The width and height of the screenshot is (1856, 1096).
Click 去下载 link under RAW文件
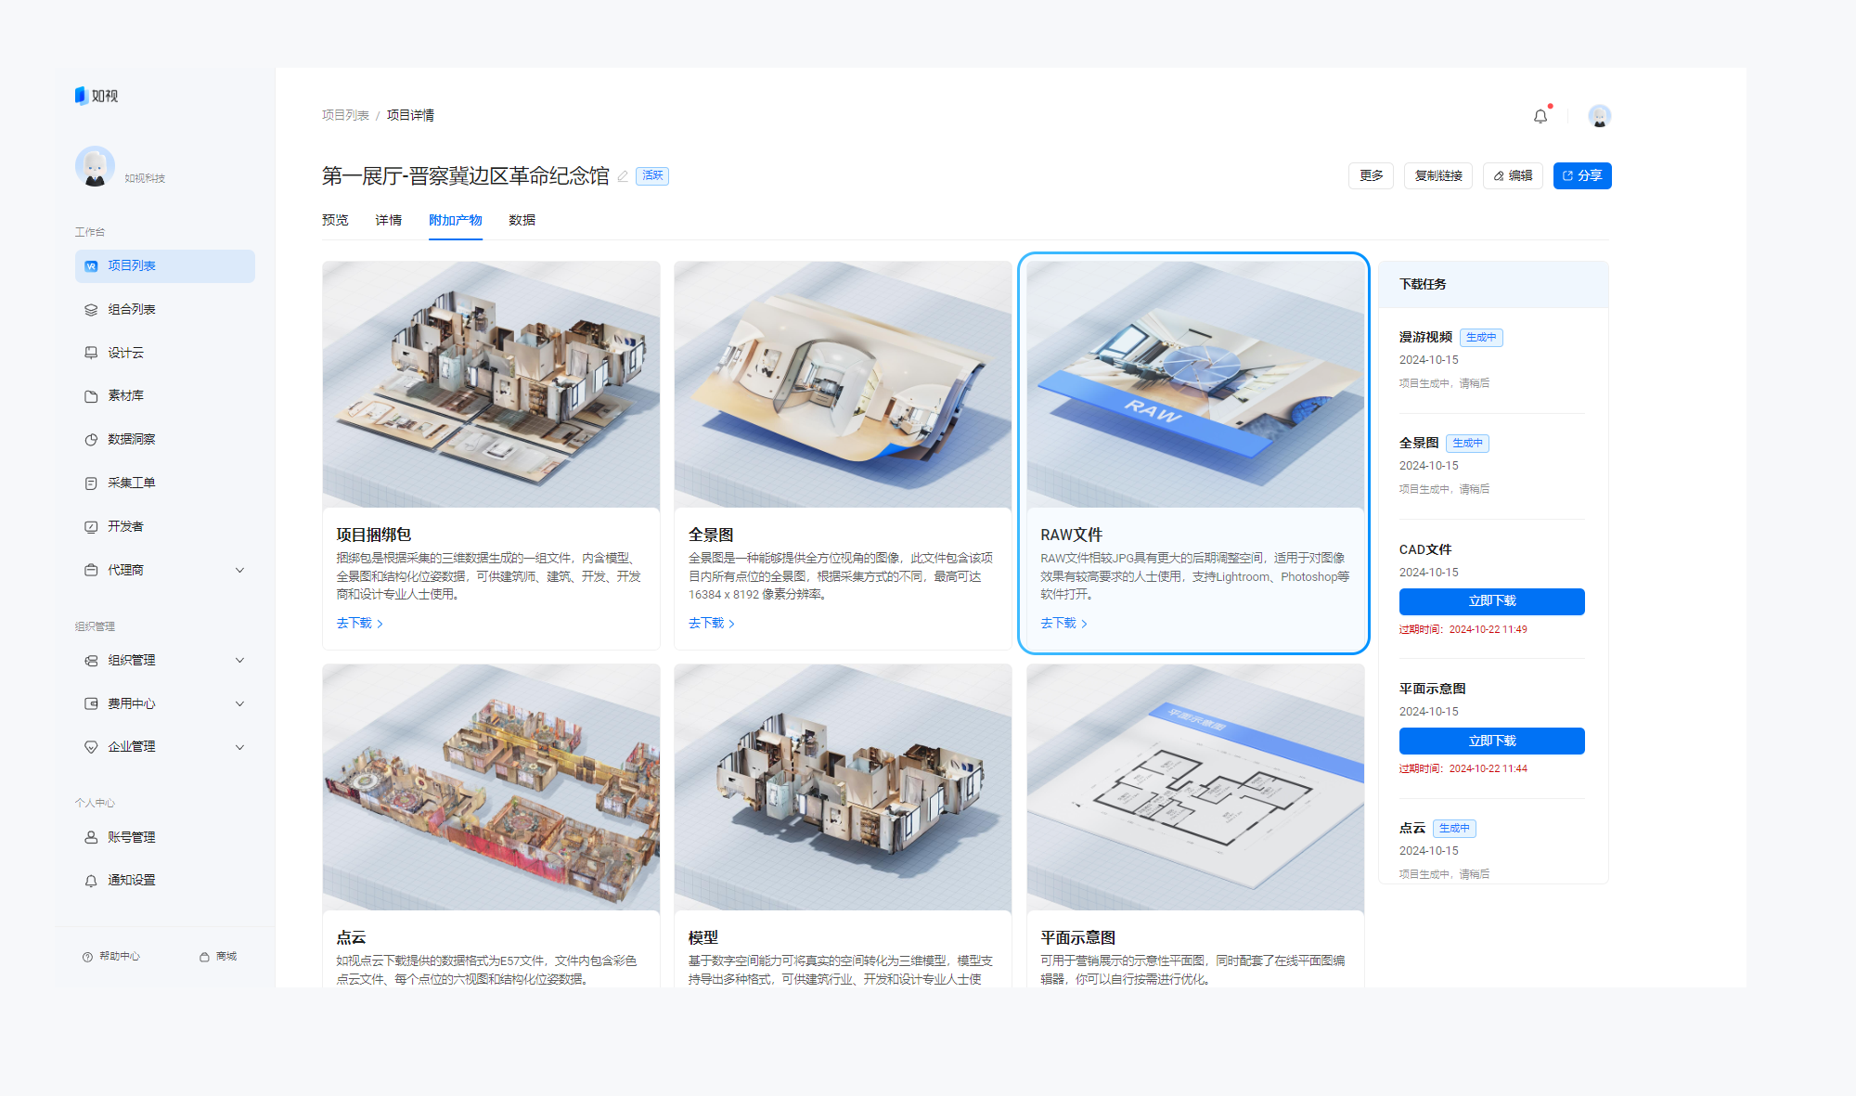pyautogui.click(x=1063, y=624)
